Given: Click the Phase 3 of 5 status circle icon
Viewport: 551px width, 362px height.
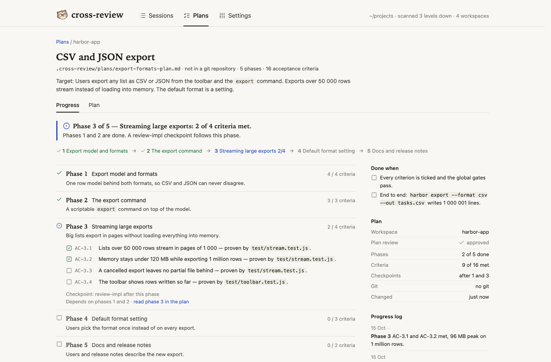Looking at the screenshot, I should 67,126.
